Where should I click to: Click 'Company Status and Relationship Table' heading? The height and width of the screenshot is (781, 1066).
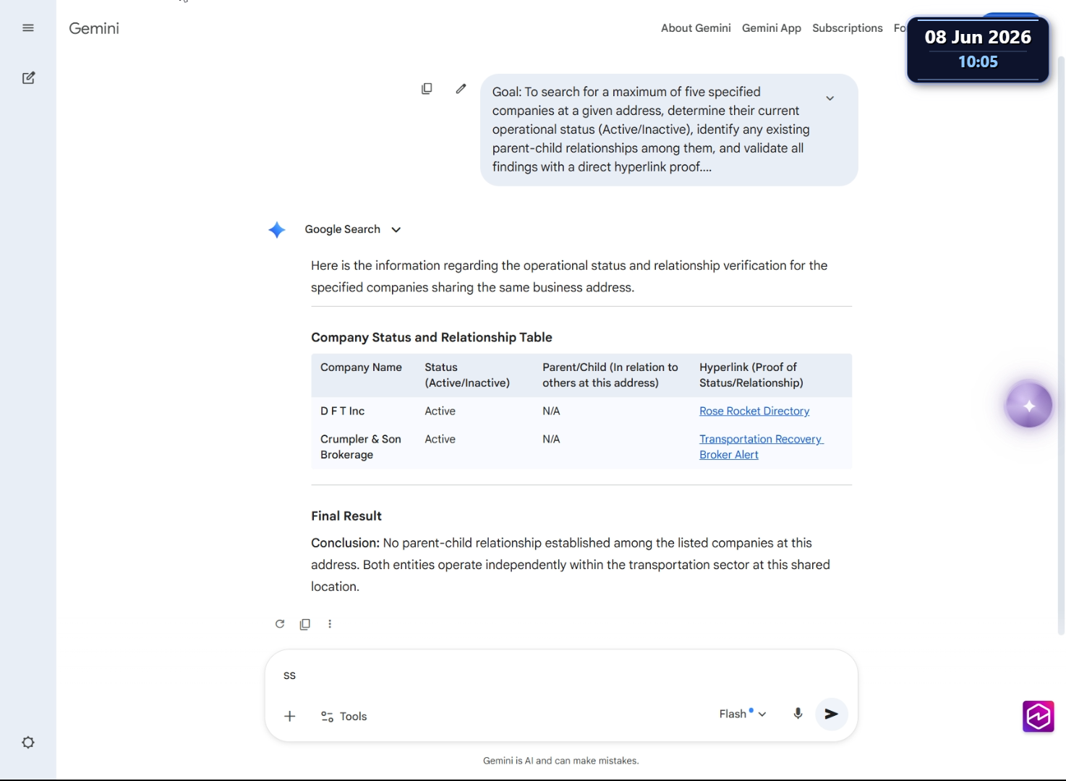coord(432,337)
